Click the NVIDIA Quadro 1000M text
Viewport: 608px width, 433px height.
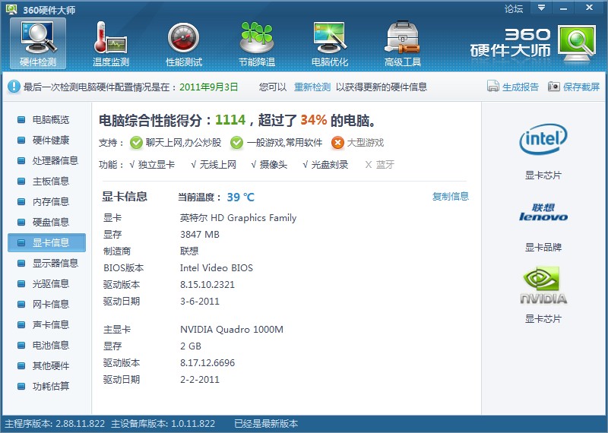pyautogui.click(x=232, y=330)
